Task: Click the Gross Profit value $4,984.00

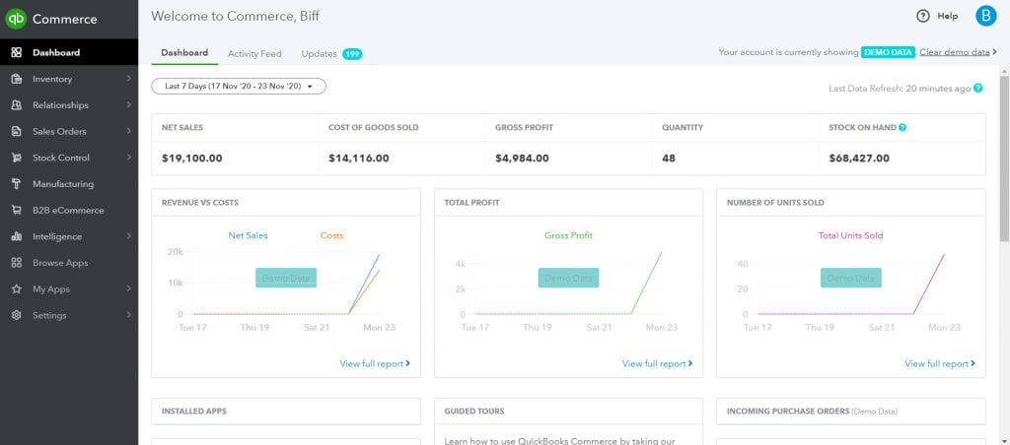Action: coord(522,159)
